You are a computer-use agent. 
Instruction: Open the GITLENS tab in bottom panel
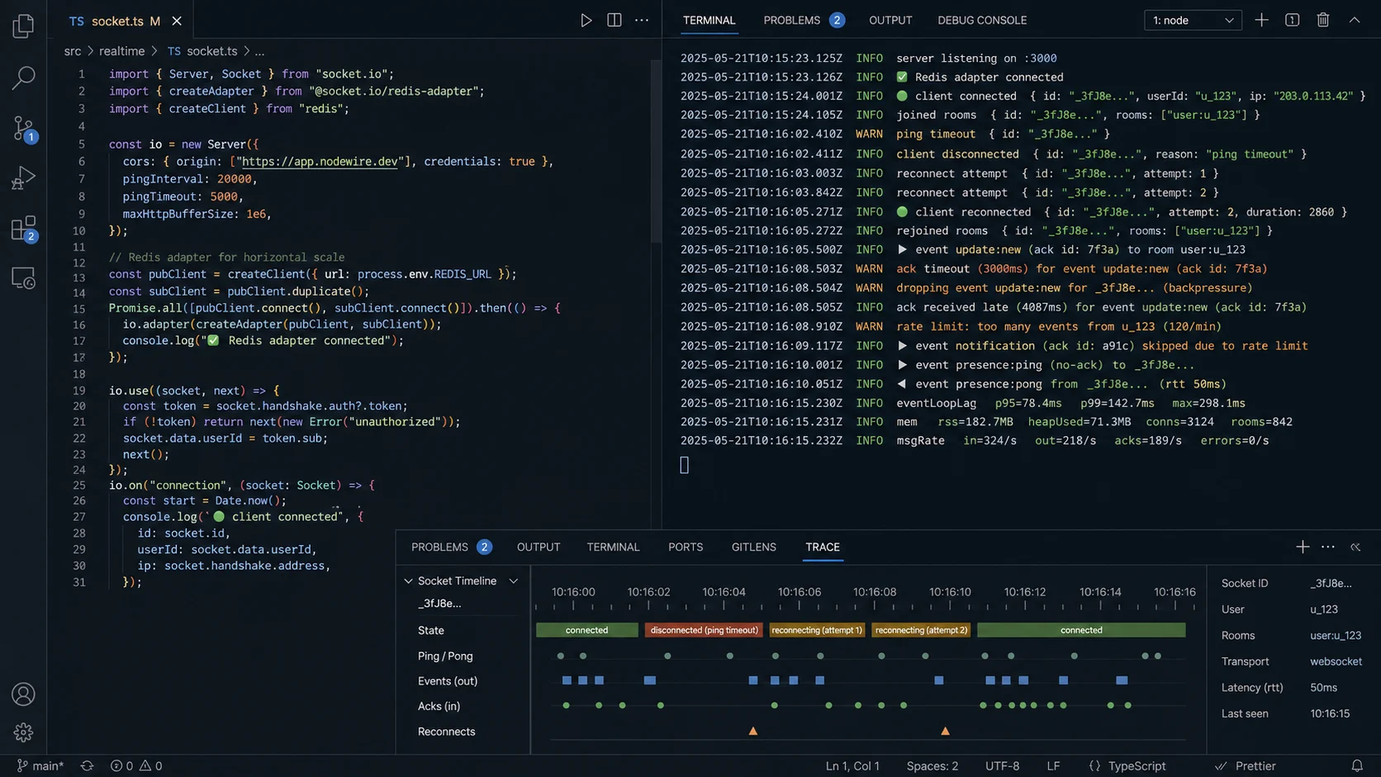(753, 547)
